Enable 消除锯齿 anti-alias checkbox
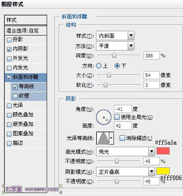The image size is (183, 196). [122, 138]
